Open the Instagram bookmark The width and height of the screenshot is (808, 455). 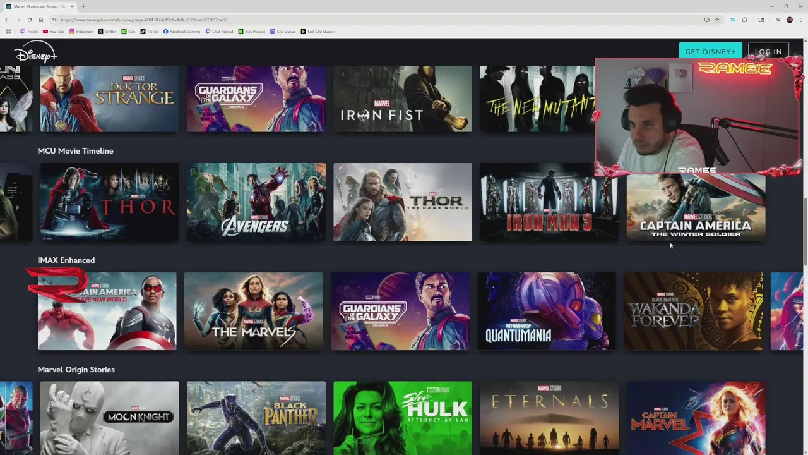point(81,32)
